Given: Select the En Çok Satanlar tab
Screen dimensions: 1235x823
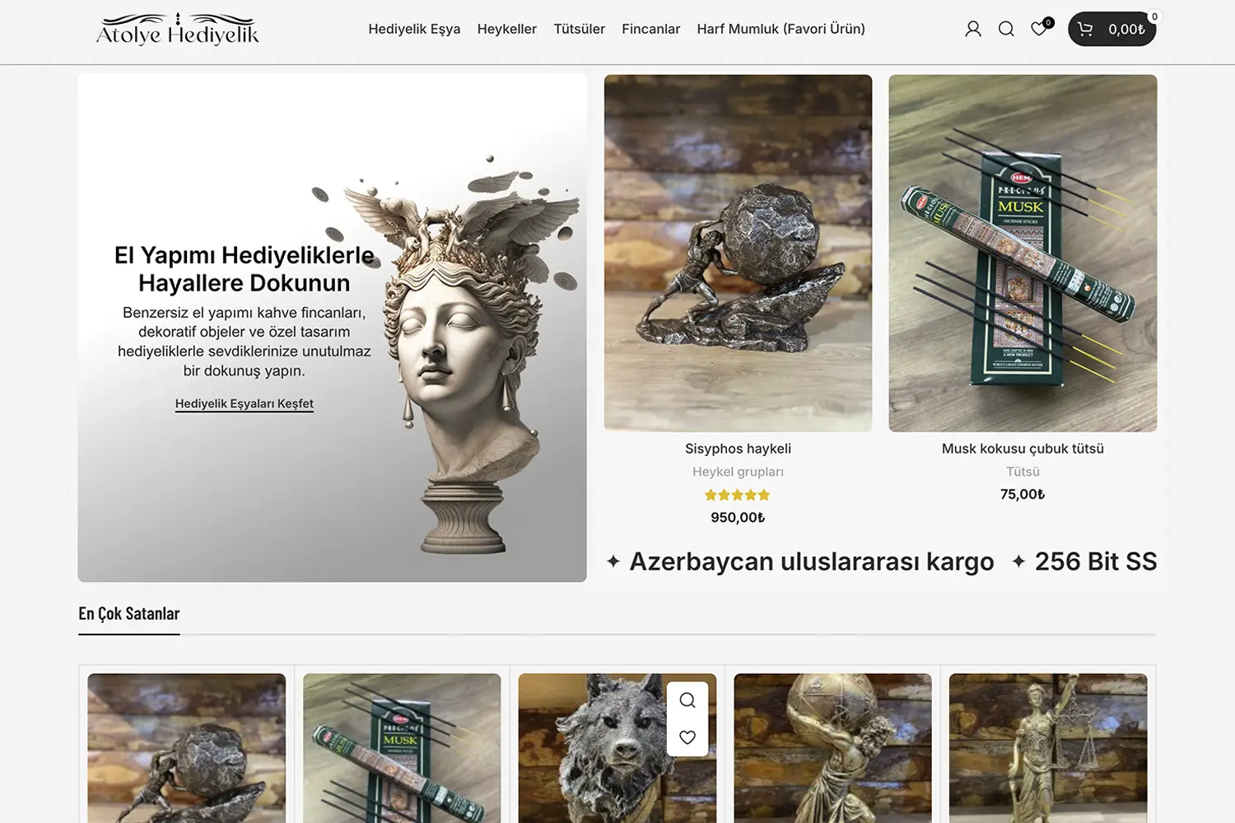Looking at the screenshot, I should pyautogui.click(x=129, y=614).
